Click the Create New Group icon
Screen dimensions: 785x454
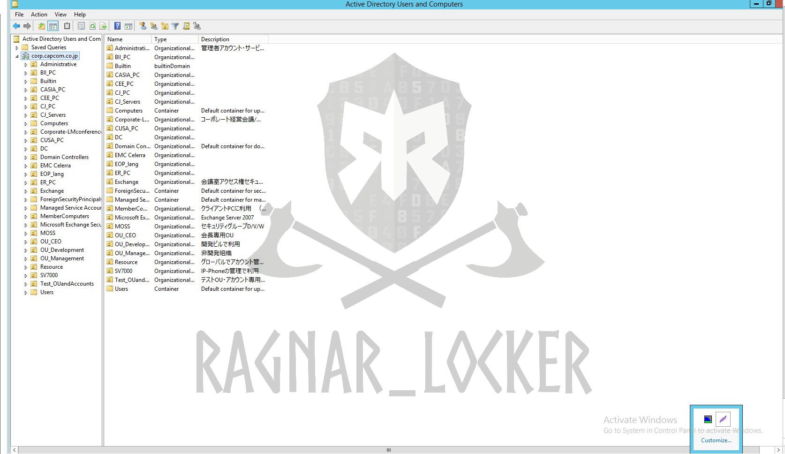click(x=153, y=26)
